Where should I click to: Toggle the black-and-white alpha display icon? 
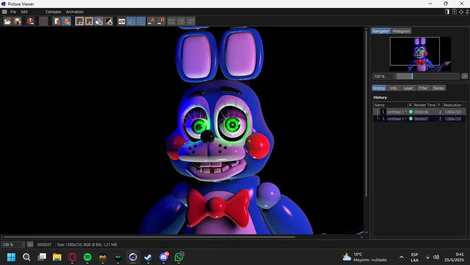click(109, 21)
